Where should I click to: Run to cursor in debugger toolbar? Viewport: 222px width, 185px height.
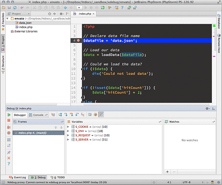83,115
